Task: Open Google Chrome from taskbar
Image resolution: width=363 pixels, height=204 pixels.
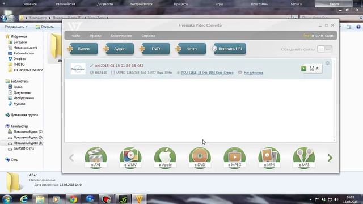Action: 73,199
